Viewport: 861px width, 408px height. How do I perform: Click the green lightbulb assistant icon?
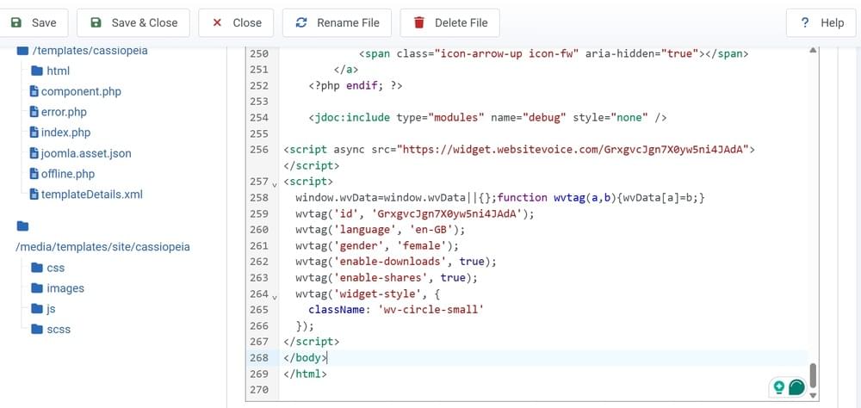pos(778,387)
